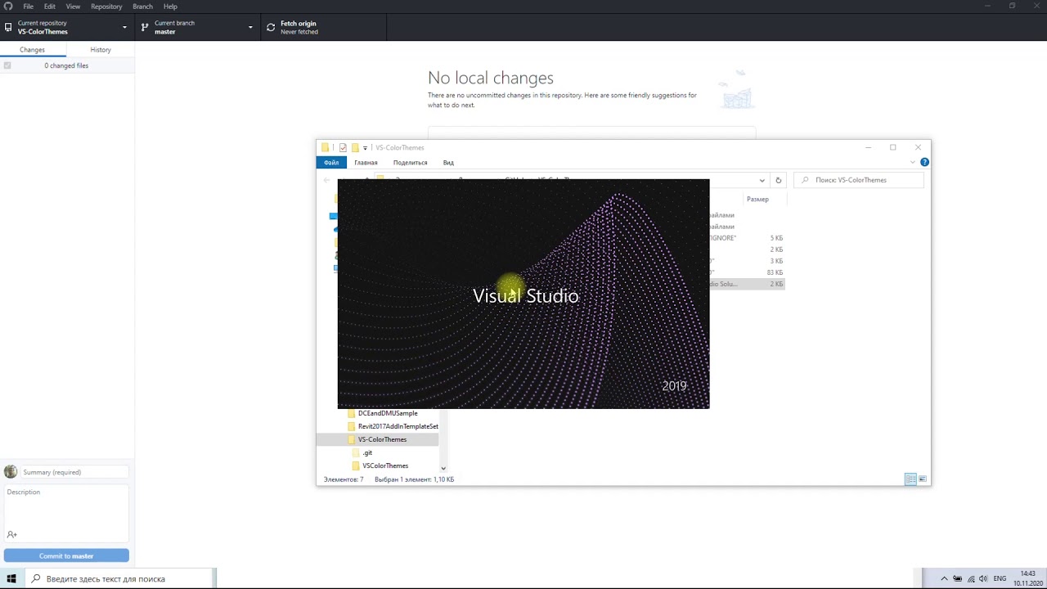Screen dimensions: 1047x589
Task: Click the Размер column header
Action: [x=757, y=200]
